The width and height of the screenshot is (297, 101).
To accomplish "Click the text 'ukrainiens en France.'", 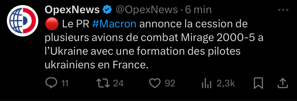I will click(96, 65).
